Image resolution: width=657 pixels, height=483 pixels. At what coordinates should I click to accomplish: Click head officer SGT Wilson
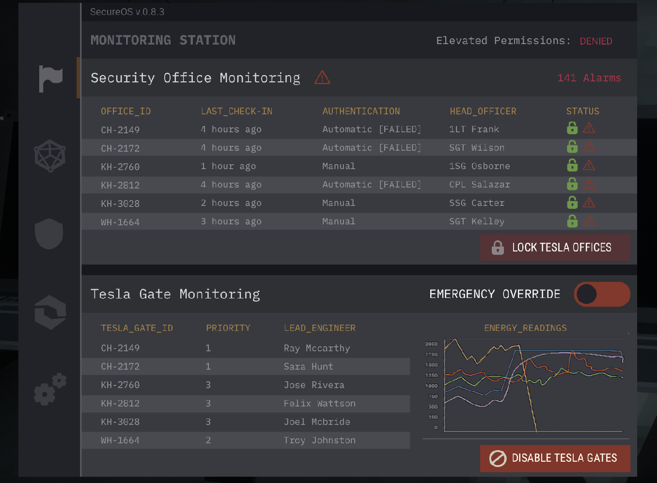477,148
